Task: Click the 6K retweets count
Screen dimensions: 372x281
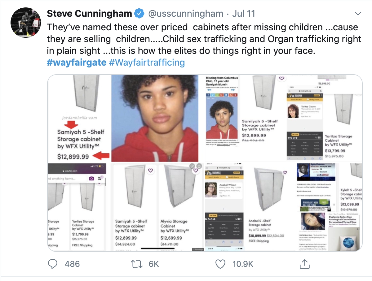Action: (153, 264)
